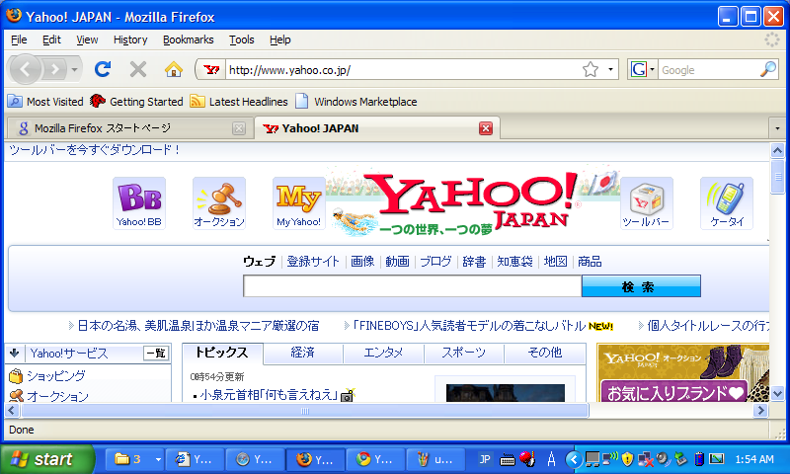790x474 pixels.
Task: Click the Yahoo! JAPAN logo
Action: pos(473,202)
